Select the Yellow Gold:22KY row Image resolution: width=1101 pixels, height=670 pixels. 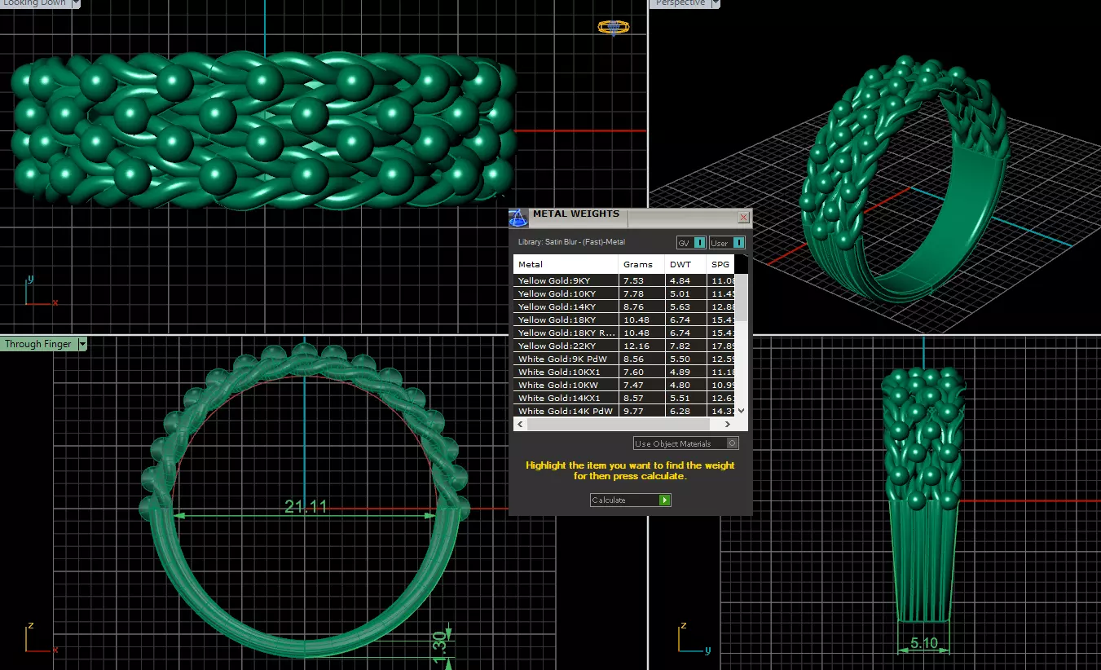click(x=623, y=346)
